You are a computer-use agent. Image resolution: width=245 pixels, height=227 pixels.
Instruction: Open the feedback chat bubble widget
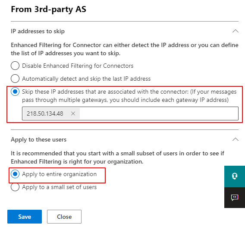(235, 198)
